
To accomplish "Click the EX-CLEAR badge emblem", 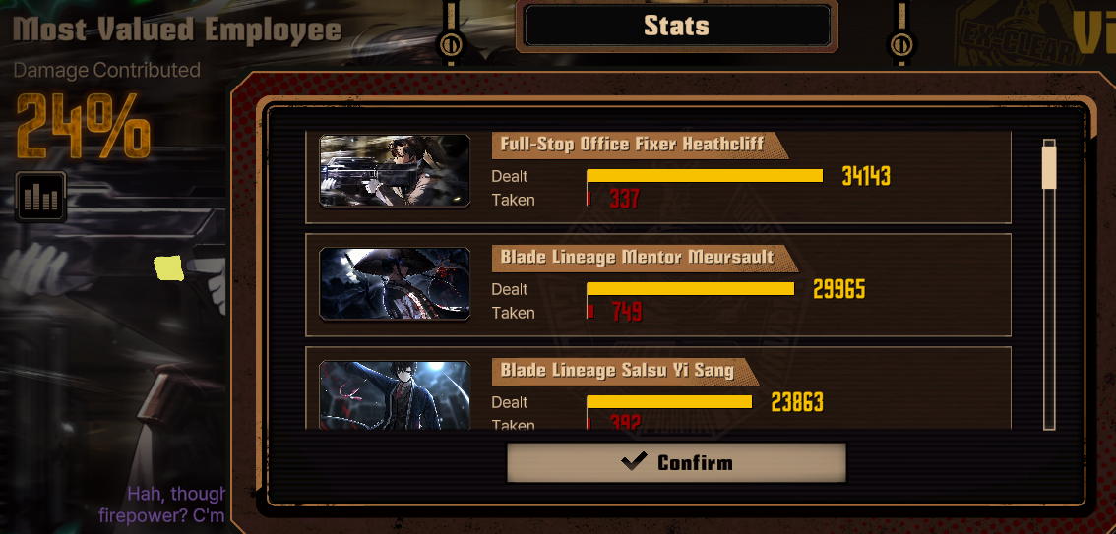I will 1020,35.
